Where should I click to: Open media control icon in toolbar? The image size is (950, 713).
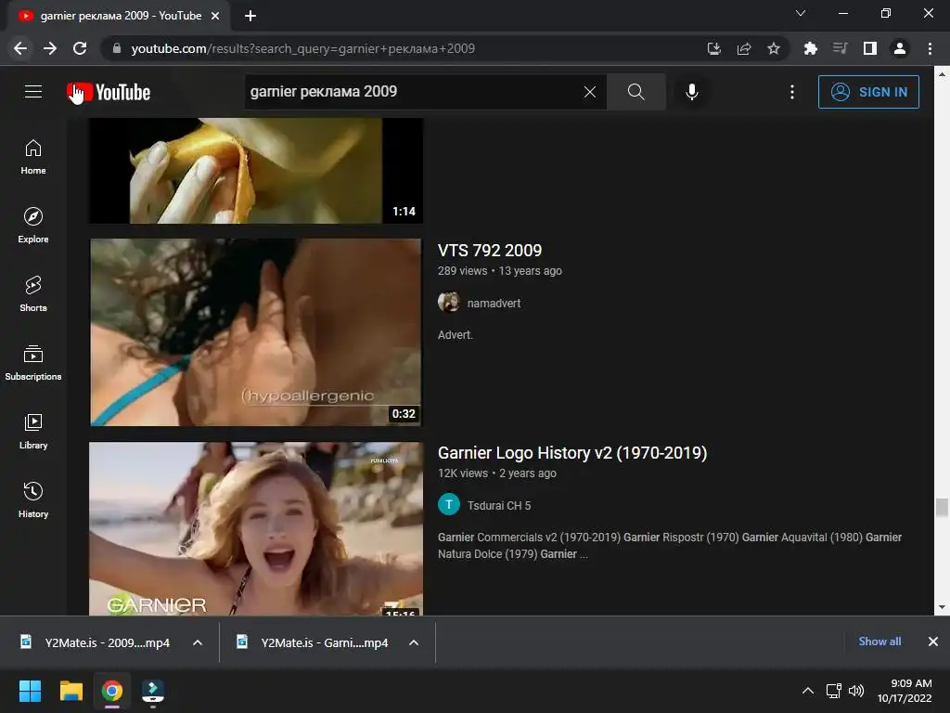(840, 48)
